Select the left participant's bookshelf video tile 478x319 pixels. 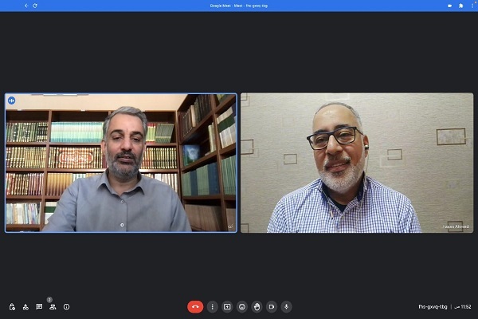121,163
